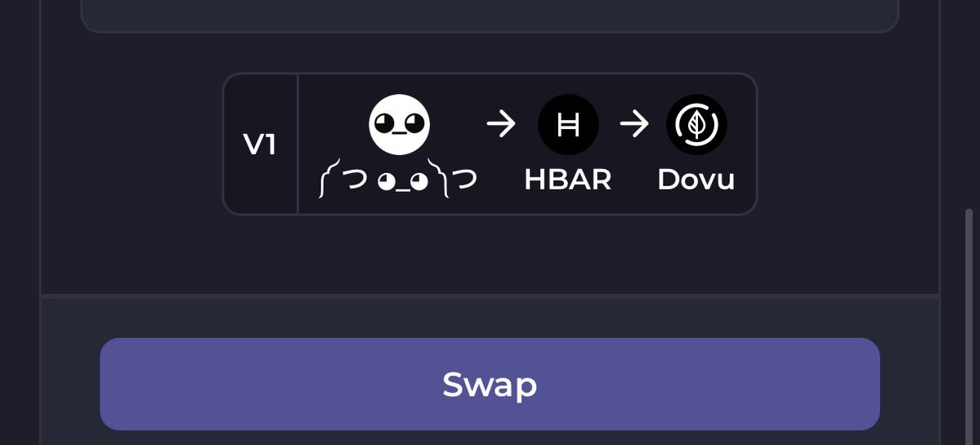The width and height of the screenshot is (980, 445).
Task: Click the H symbol inside HBAR icon
Action: pos(568,125)
